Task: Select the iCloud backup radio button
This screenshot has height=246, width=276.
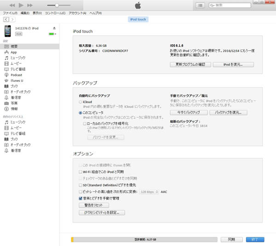Action: pyautogui.click(x=80, y=102)
